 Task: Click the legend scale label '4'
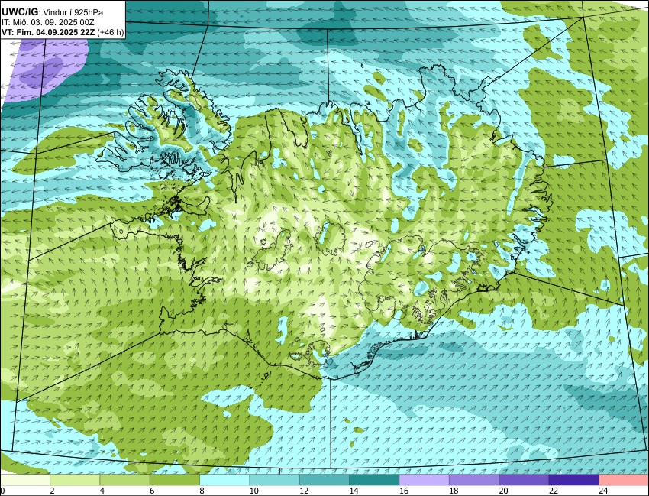coord(102,491)
